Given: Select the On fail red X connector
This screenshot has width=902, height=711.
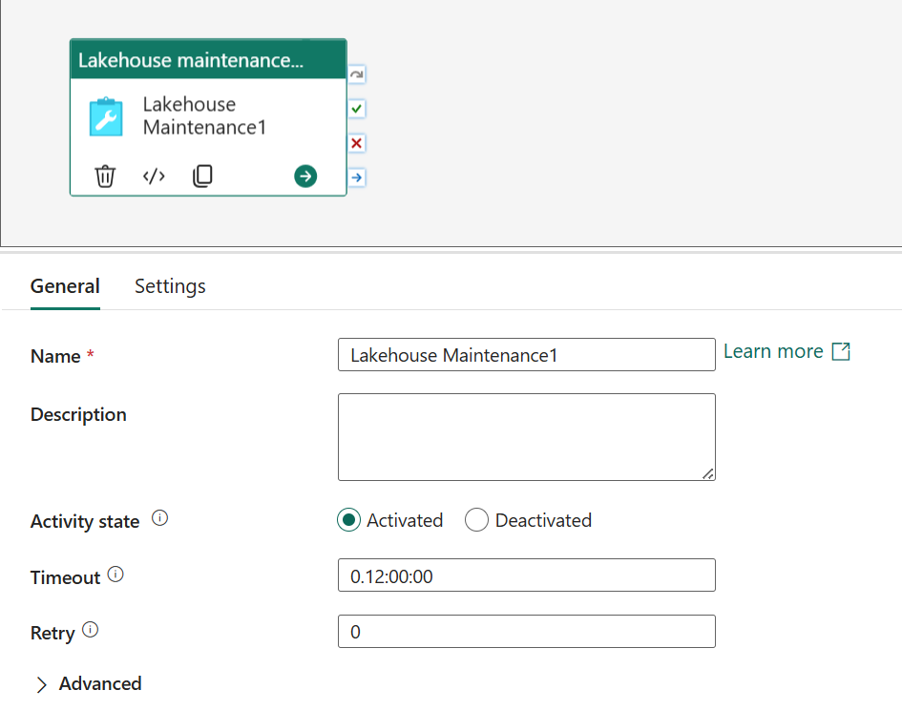Looking at the screenshot, I should tap(357, 143).
